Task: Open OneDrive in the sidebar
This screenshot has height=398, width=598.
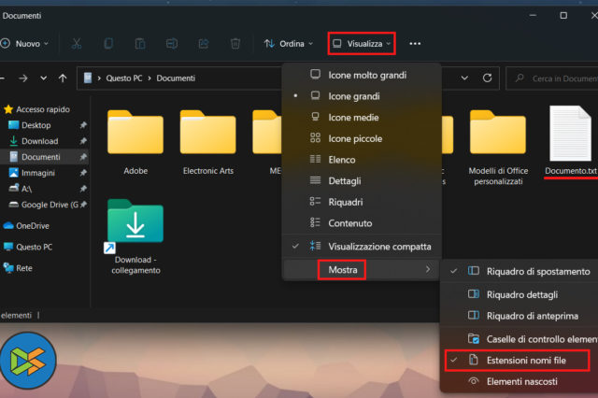Action: [32, 225]
